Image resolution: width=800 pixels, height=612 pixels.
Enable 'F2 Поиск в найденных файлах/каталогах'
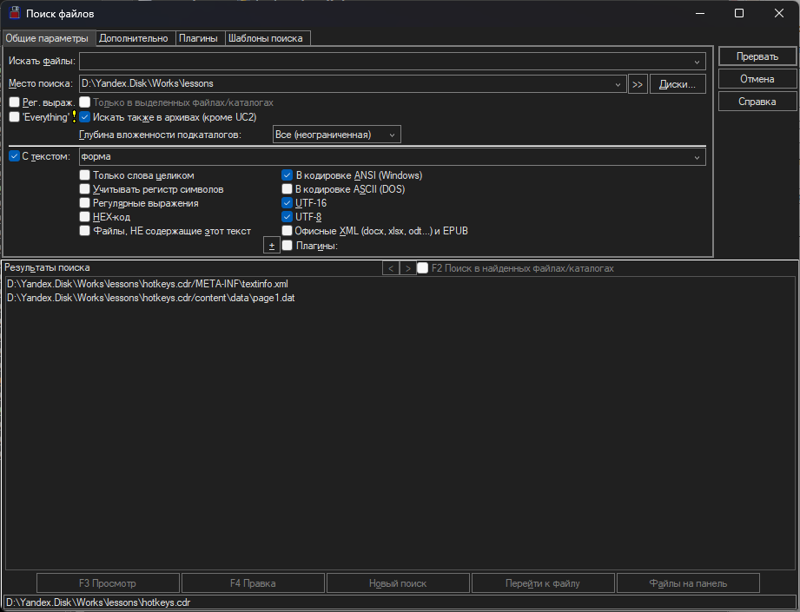[x=422, y=268]
